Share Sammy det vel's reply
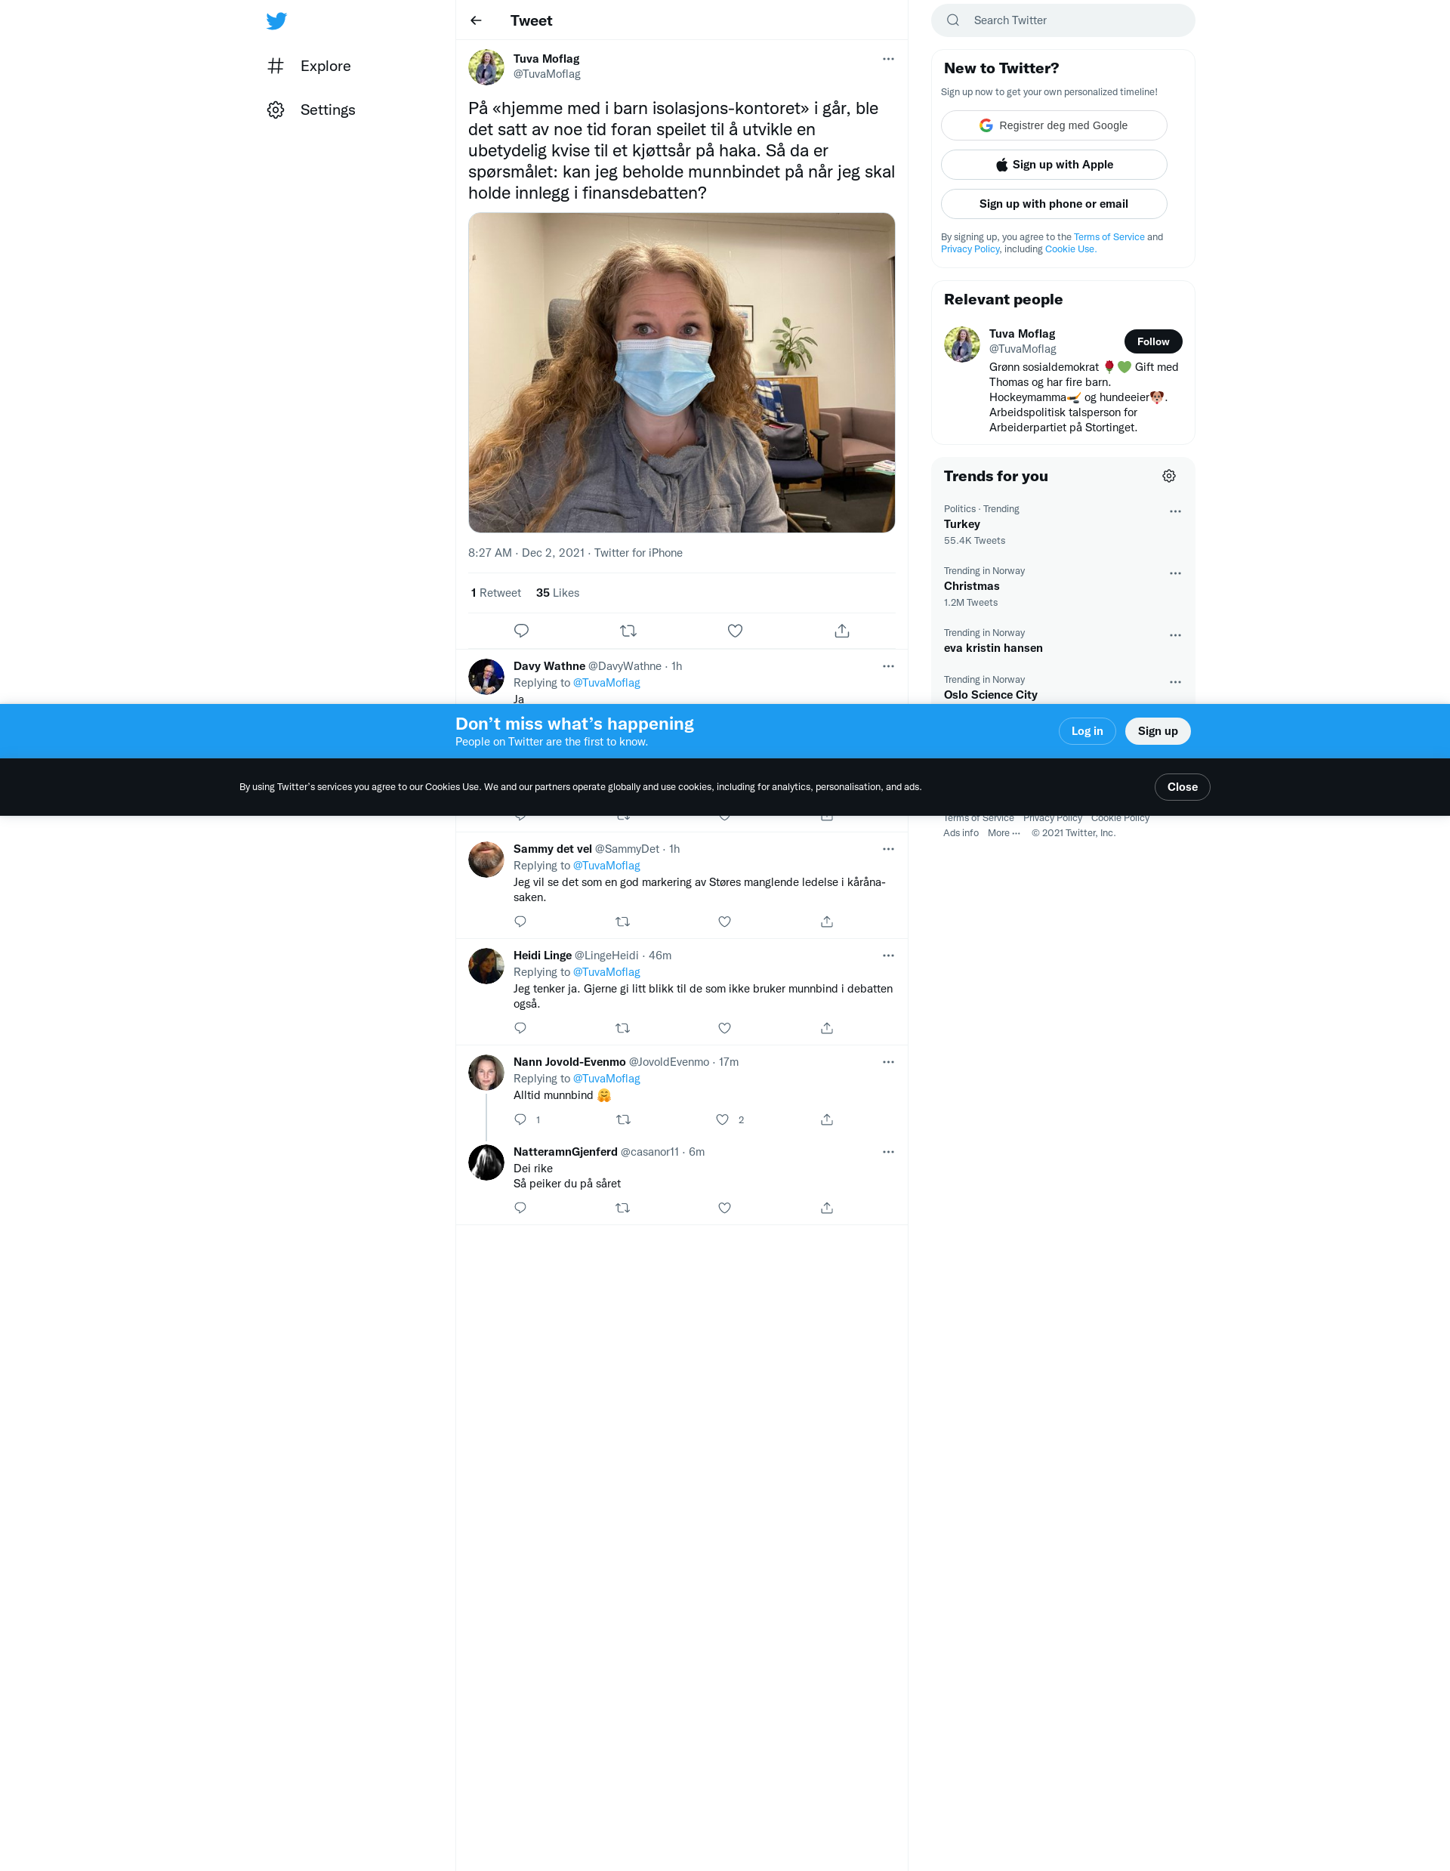 pyautogui.click(x=826, y=922)
